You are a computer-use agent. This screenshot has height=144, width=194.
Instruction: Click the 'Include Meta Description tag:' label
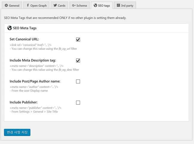[33, 60]
